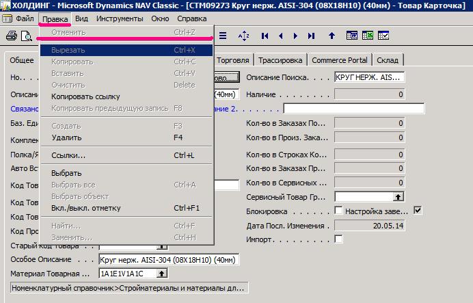The image size is (473, 303).
Task: Click Копировать предыдущую запись entry
Action: (126, 108)
